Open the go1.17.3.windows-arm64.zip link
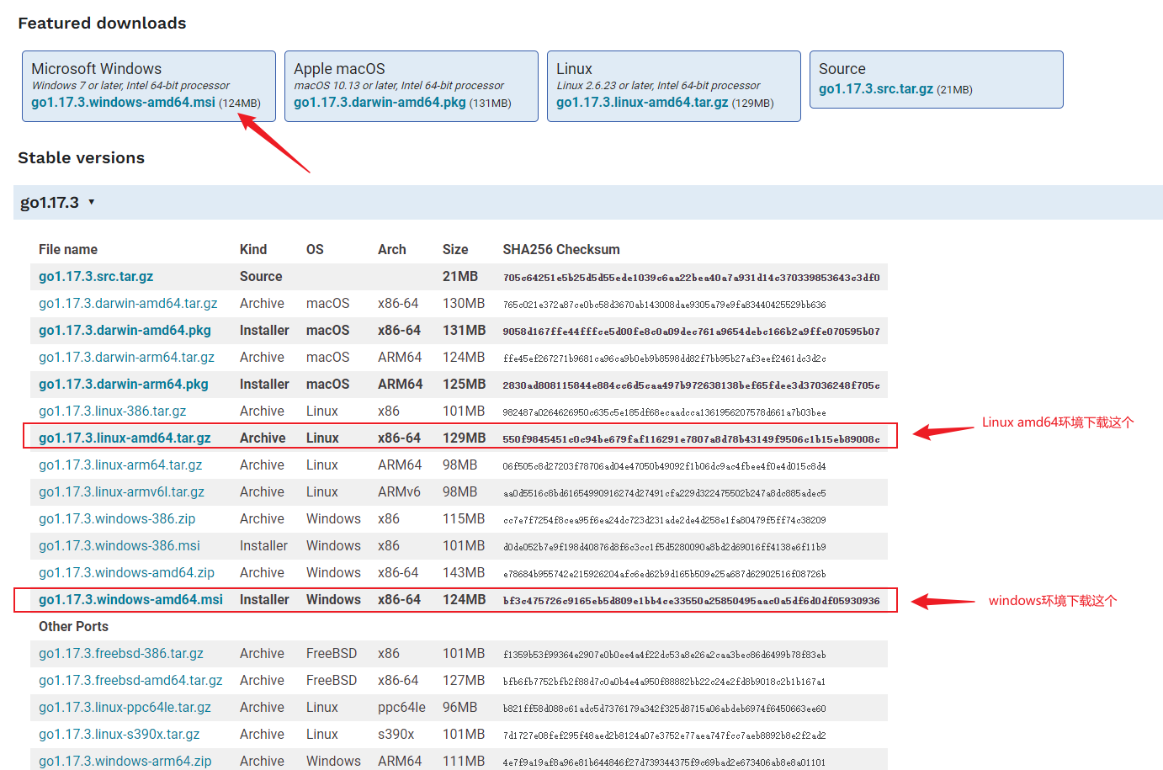This screenshot has width=1163, height=770. click(125, 761)
